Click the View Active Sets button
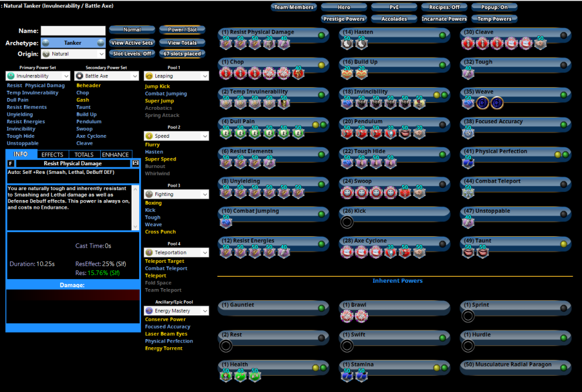The height and width of the screenshot is (392, 582). pos(132,43)
